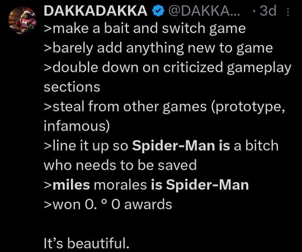Click the 'It's beautiful.' closing line
Screen dimensions: 302x252
pos(87,243)
